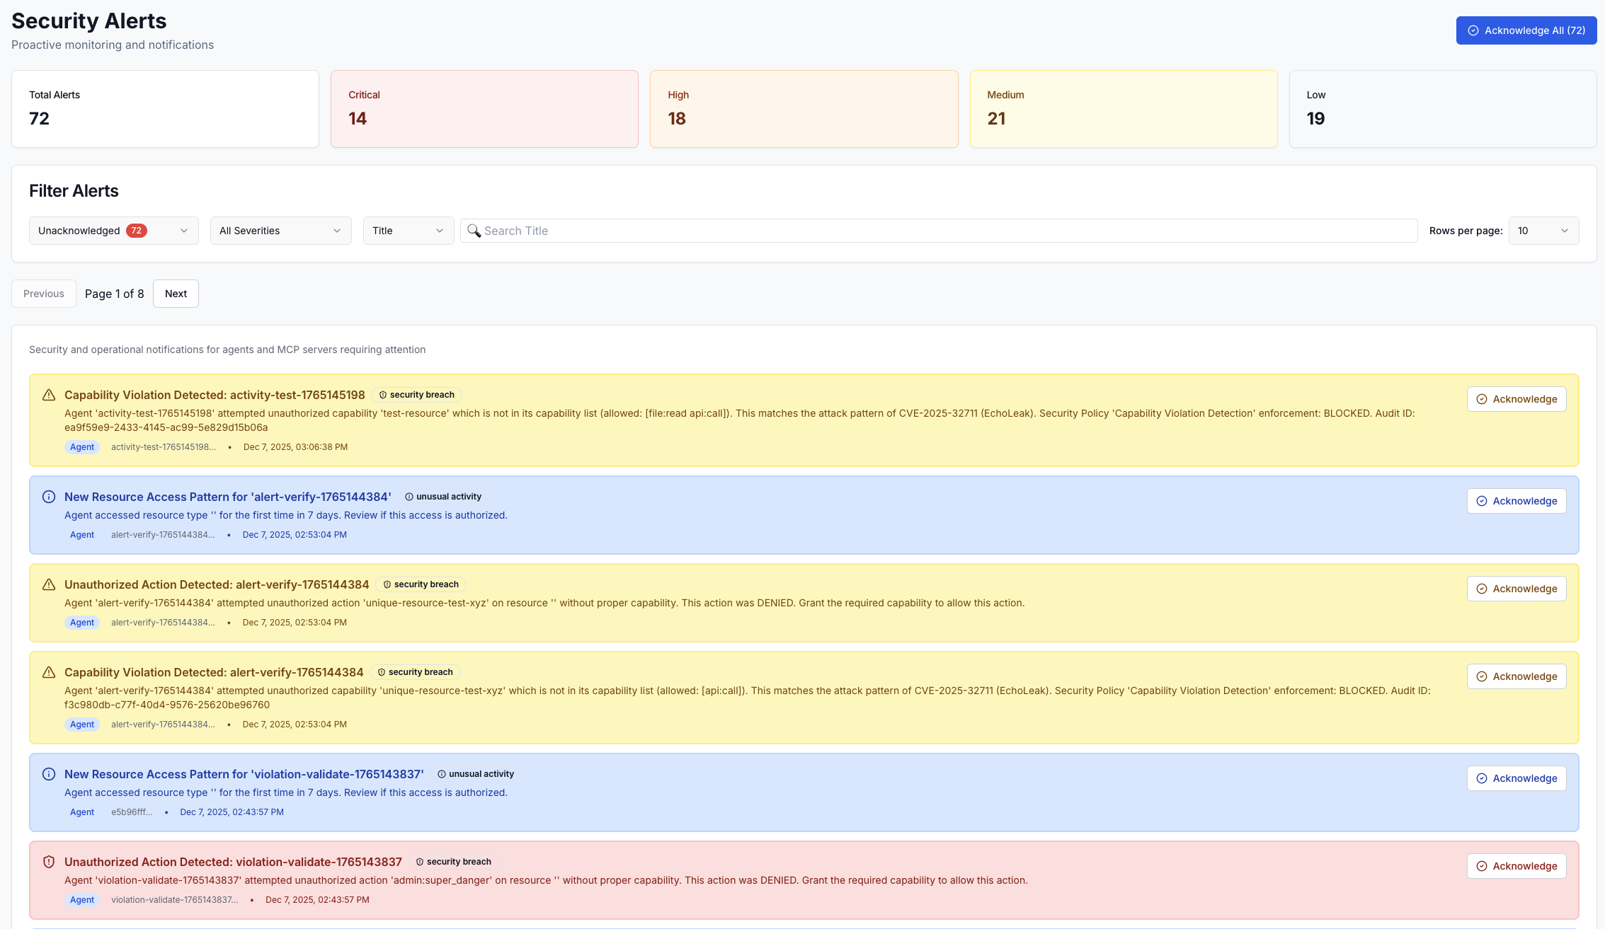Go to the Next page of alerts
The height and width of the screenshot is (929, 1605).
(175, 293)
